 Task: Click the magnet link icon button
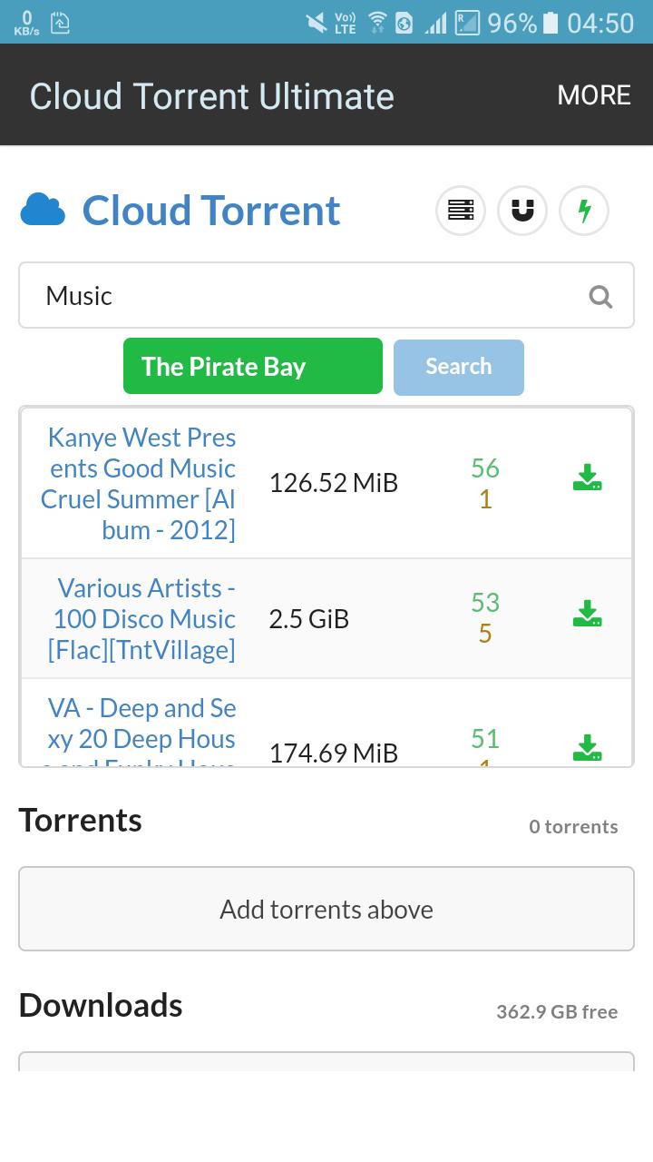point(522,211)
